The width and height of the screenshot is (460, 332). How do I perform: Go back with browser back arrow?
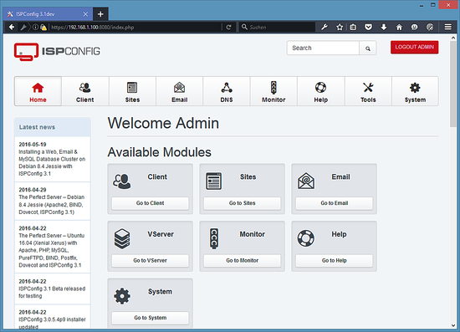point(12,28)
